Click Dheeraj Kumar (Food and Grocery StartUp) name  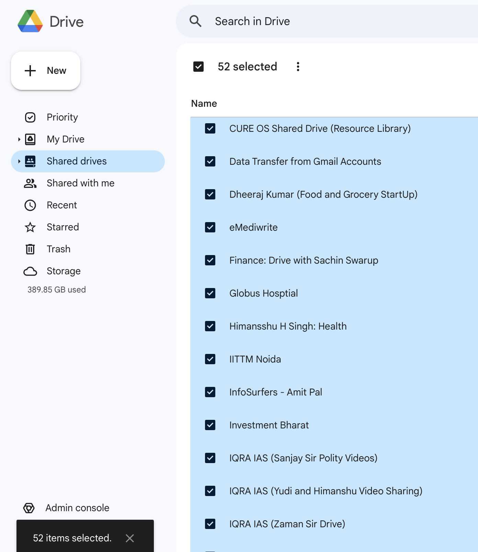coord(323,194)
